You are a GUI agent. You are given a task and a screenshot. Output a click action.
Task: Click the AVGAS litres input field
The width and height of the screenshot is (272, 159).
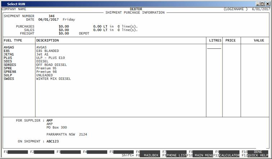point(214,47)
